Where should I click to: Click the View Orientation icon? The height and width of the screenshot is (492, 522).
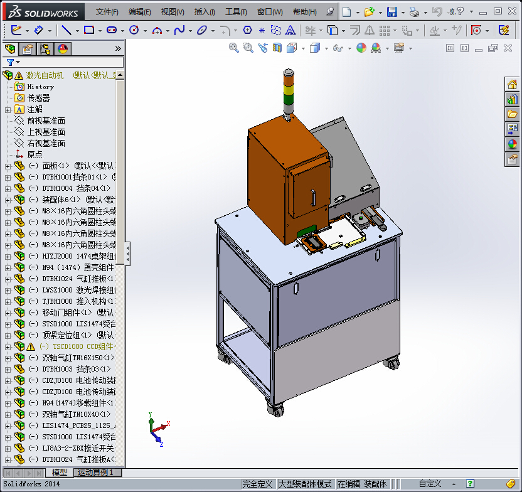[x=292, y=48]
